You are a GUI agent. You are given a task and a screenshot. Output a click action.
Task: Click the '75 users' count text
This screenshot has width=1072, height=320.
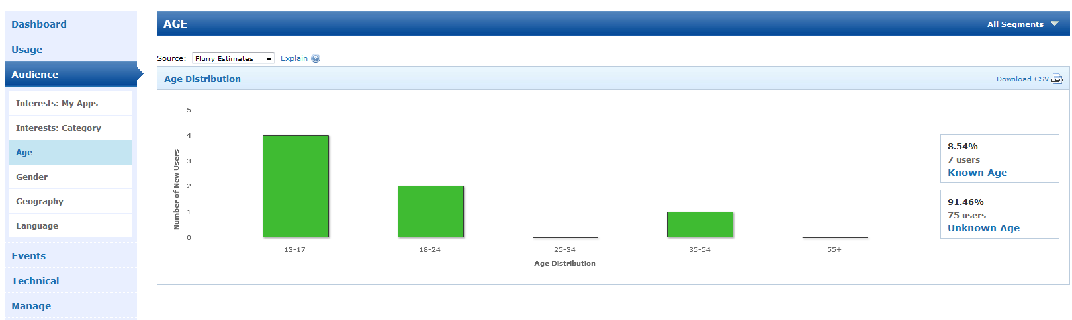click(967, 215)
